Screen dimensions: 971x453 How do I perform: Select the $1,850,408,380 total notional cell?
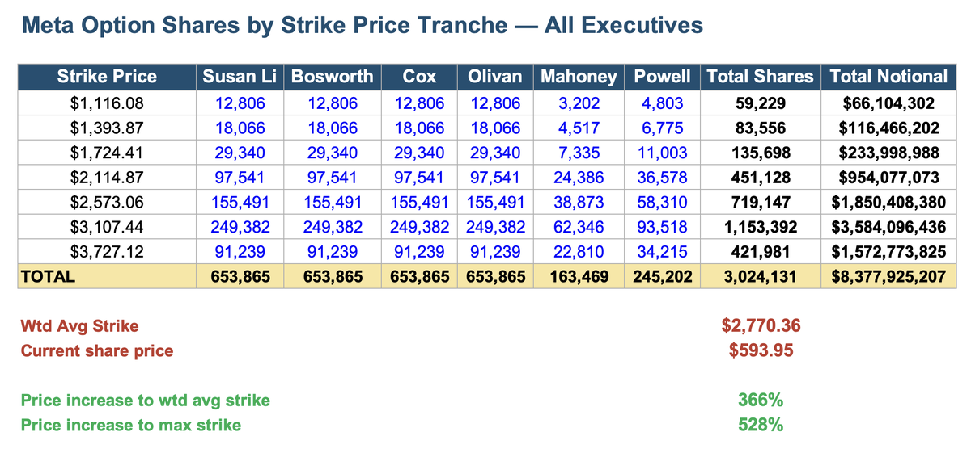[888, 202]
